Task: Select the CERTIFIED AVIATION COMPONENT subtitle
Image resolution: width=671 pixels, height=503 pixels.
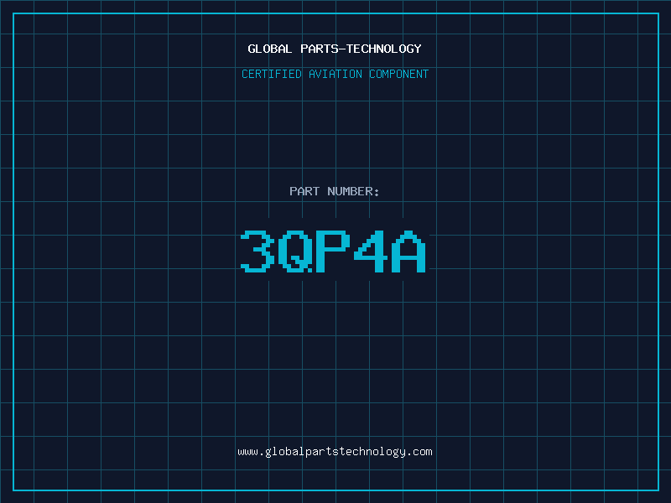Action: pos(335,74)
